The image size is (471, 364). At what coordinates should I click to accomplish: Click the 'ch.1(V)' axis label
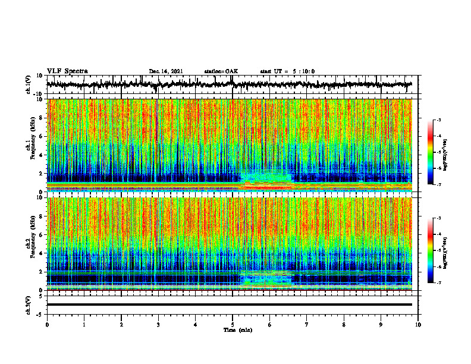tap(29, 84)
